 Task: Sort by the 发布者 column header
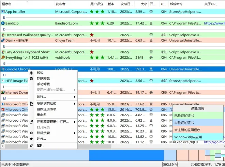click(x=72, y=4)
